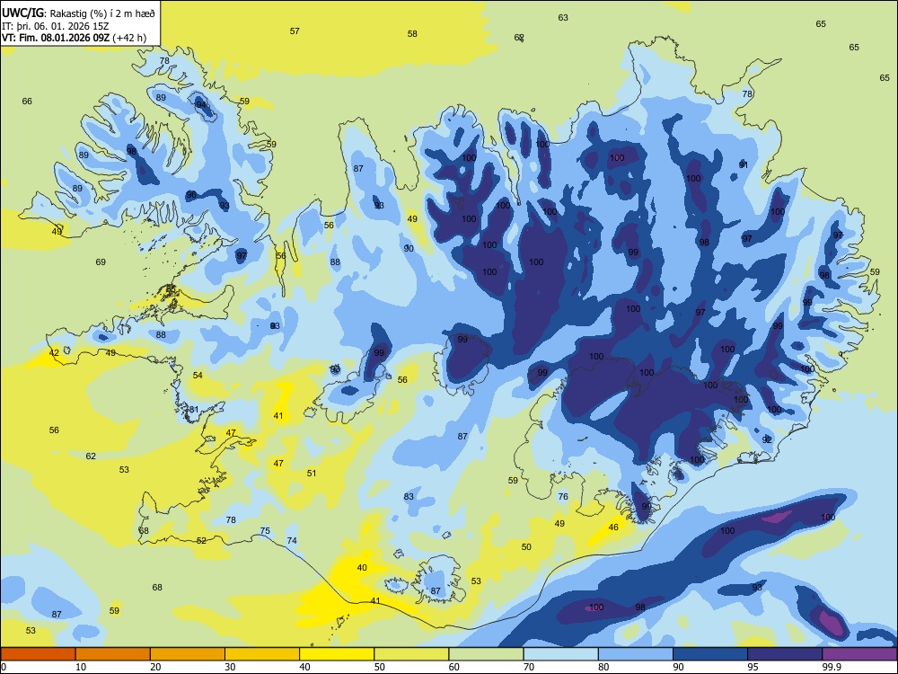Click the humidity value '50' near south coast

coord(526,546)
